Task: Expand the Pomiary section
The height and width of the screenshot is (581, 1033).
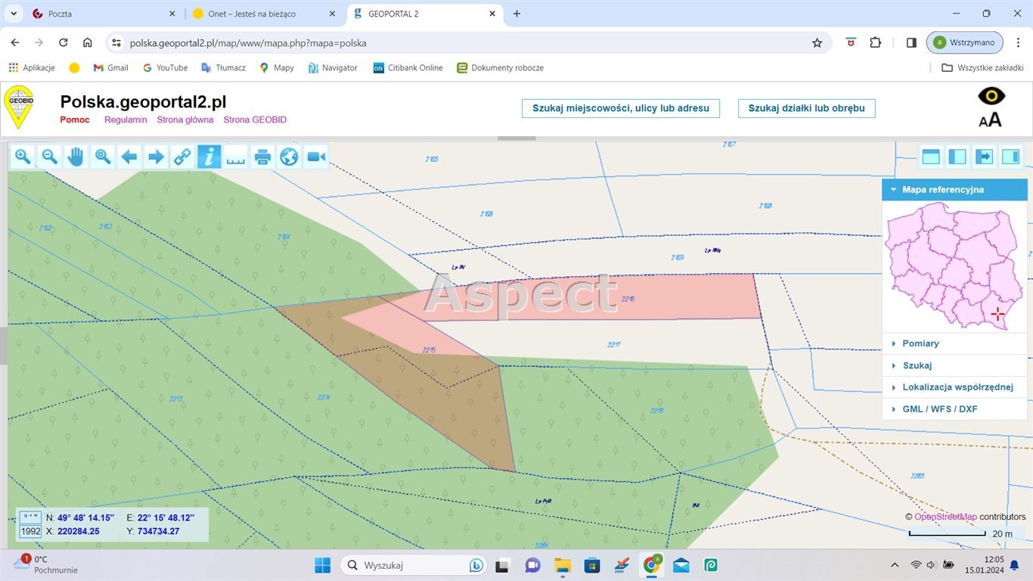Action: (x=920, y=343)
